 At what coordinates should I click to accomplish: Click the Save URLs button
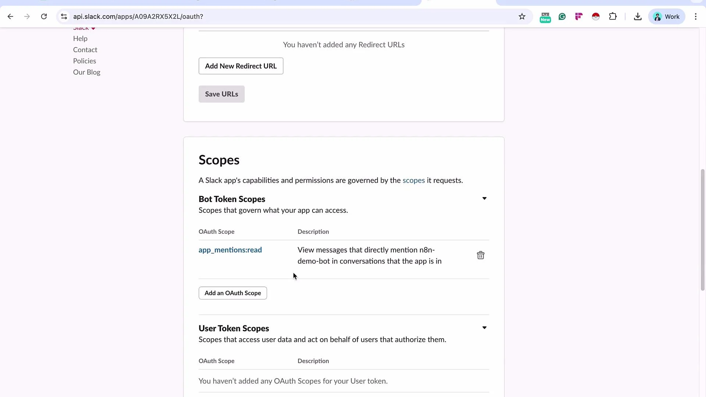[221, 94]
